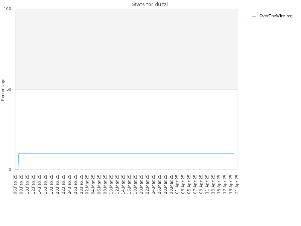Click the 30.Mar.25 date label
The image size is (301, 226).
click(171, 184)
